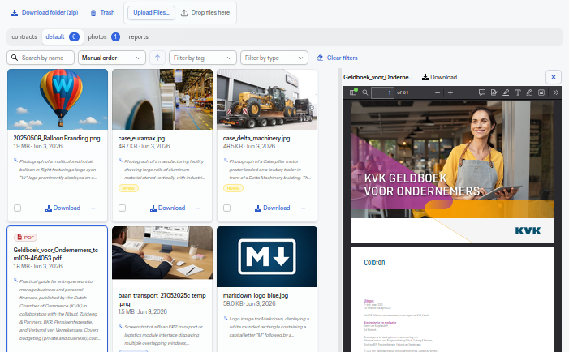Zoom out the PDF with minus
Screen dimensions: 569x352
438,92
